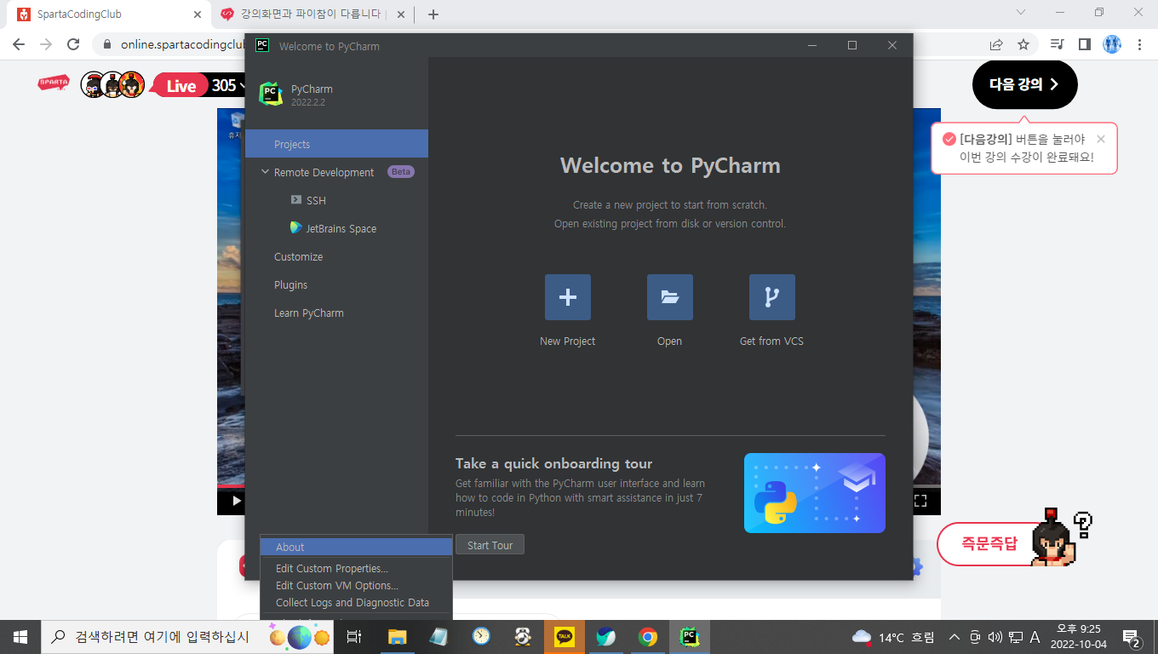
Task: Click the video fullscreen icon
Action: point(920,501)
